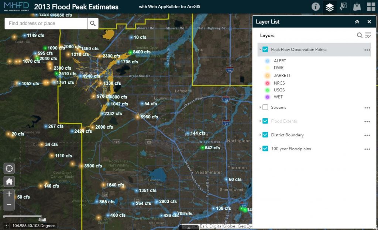Open the Add Data widget
Screen dimensions: 378x230
tap(357, 6)
